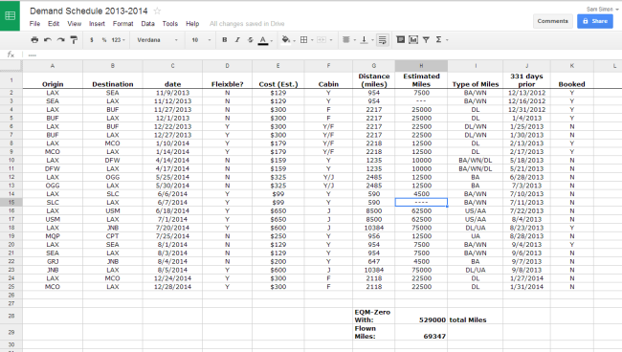Open the fill color picker

pos(288,39)
